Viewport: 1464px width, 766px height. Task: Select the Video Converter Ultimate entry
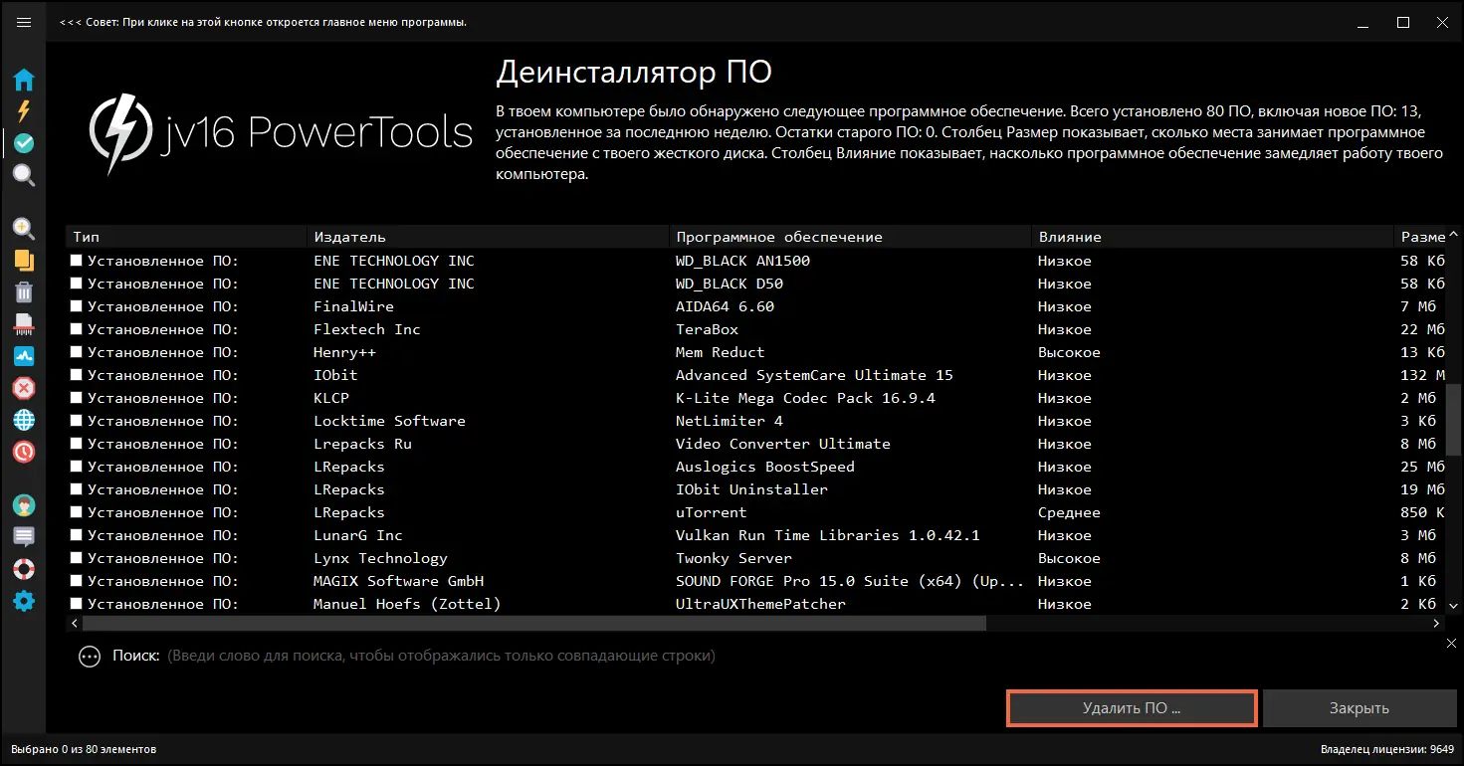pos(782,444)
